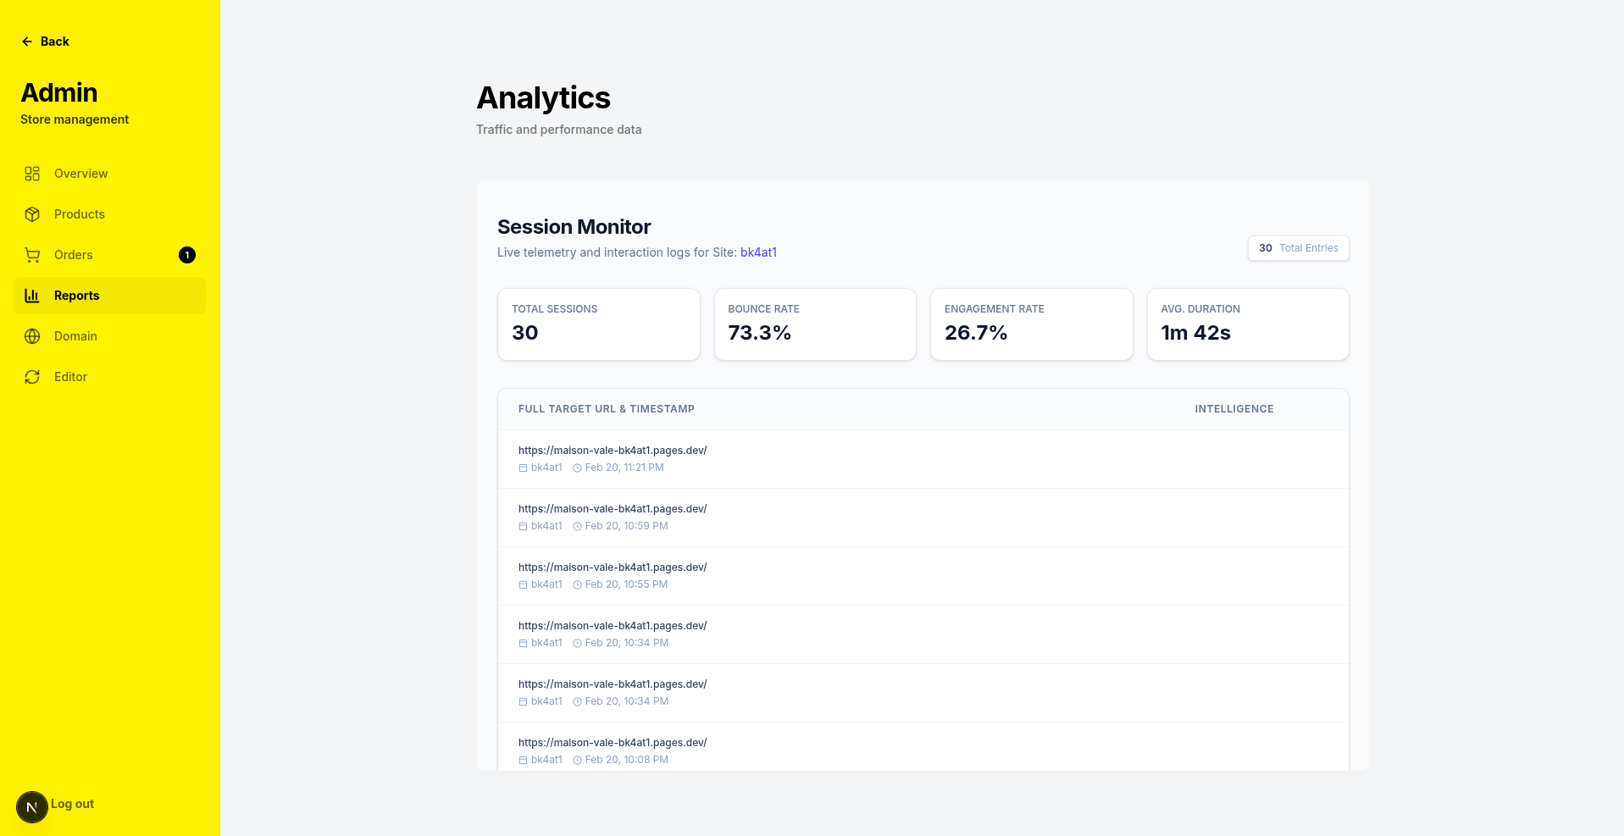
Task: Open the Overview menu item
Action: [80, 174]
